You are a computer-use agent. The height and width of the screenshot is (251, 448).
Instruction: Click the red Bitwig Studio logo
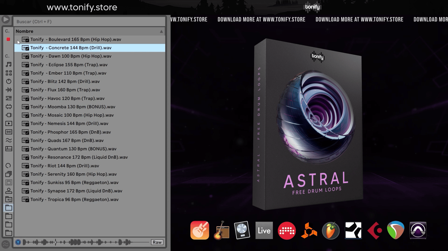[x=287, y=230]
